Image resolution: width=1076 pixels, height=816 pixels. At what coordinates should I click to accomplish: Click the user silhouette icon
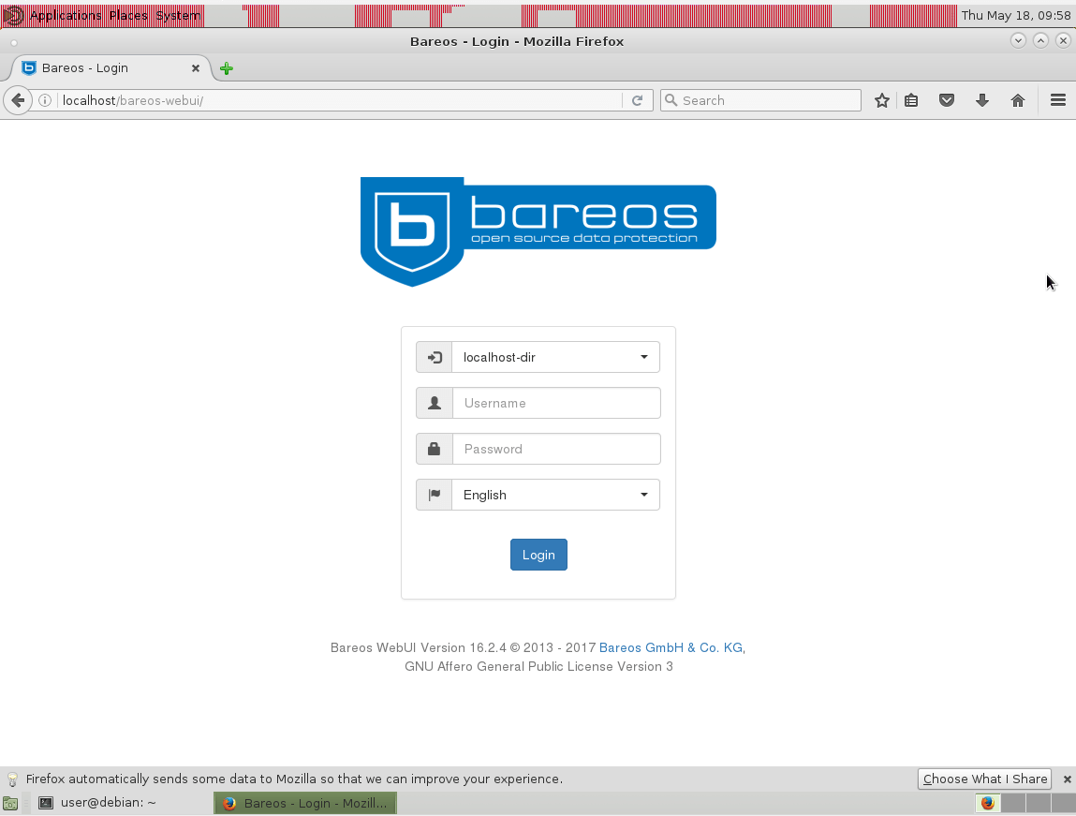[x=435, y=403]
